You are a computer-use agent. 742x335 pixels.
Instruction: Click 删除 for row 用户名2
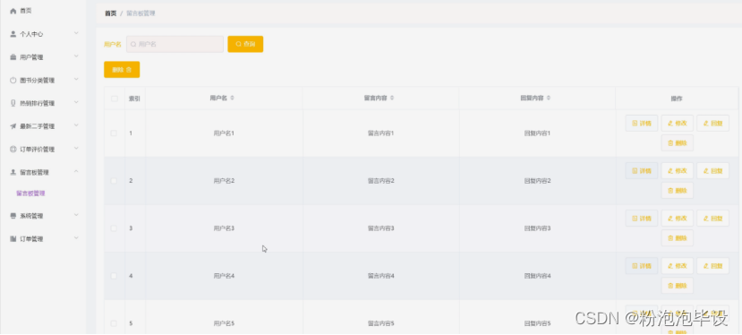678,190
